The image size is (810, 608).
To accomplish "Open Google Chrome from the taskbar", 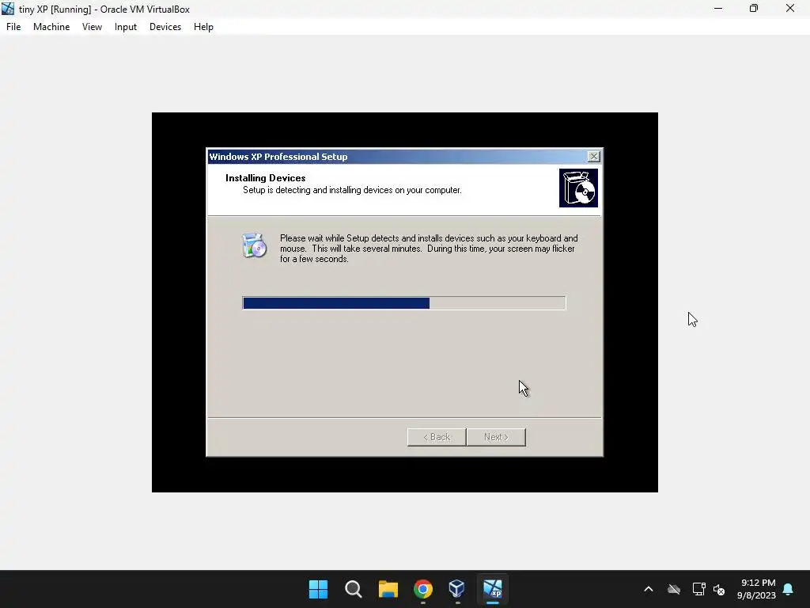I will point(422,589).
